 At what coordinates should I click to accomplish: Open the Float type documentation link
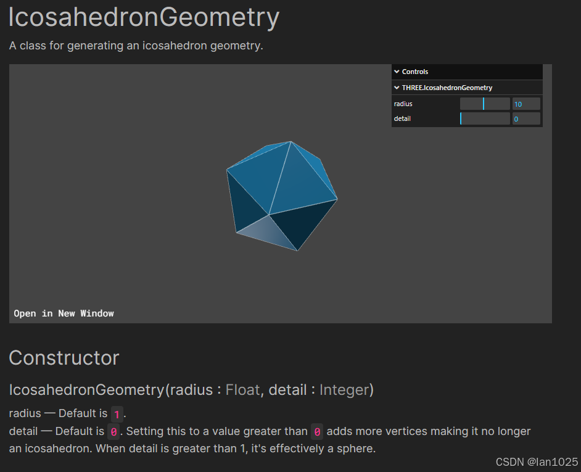click(x=242, y=389)
